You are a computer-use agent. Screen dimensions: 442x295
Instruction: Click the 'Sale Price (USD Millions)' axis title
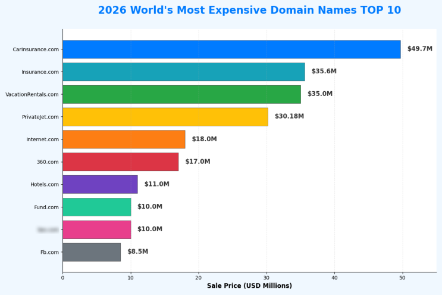pos(249,285)
